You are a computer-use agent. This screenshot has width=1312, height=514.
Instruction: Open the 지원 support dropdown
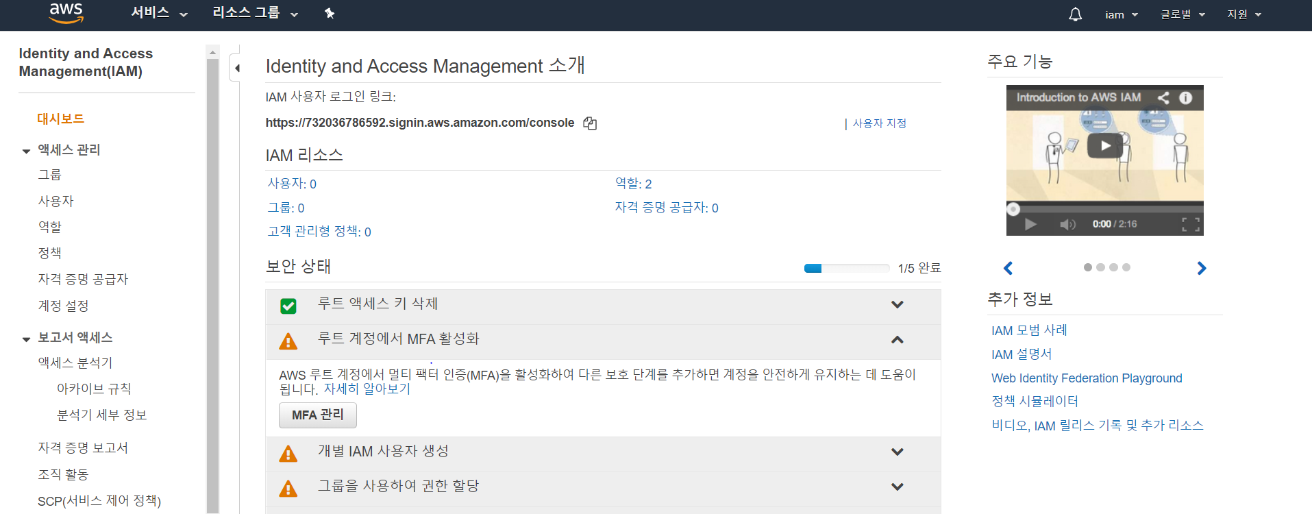tap(1244, 14)
